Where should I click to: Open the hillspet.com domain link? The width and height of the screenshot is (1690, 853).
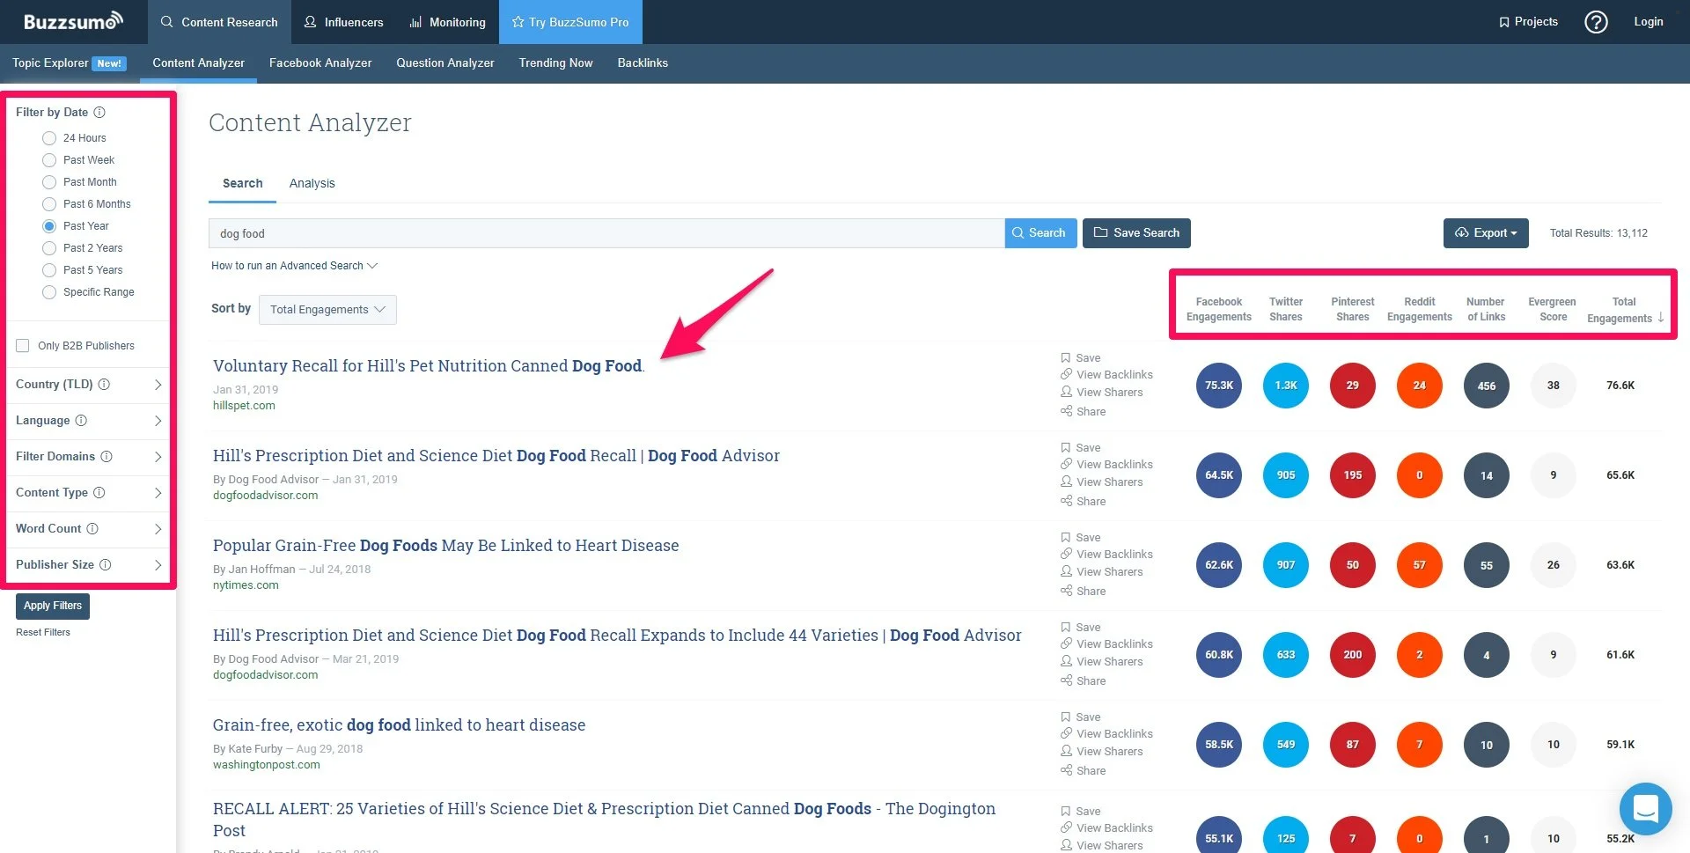(244, 406)
